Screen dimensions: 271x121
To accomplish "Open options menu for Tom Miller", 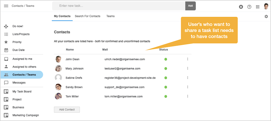I will pos(188,96).
